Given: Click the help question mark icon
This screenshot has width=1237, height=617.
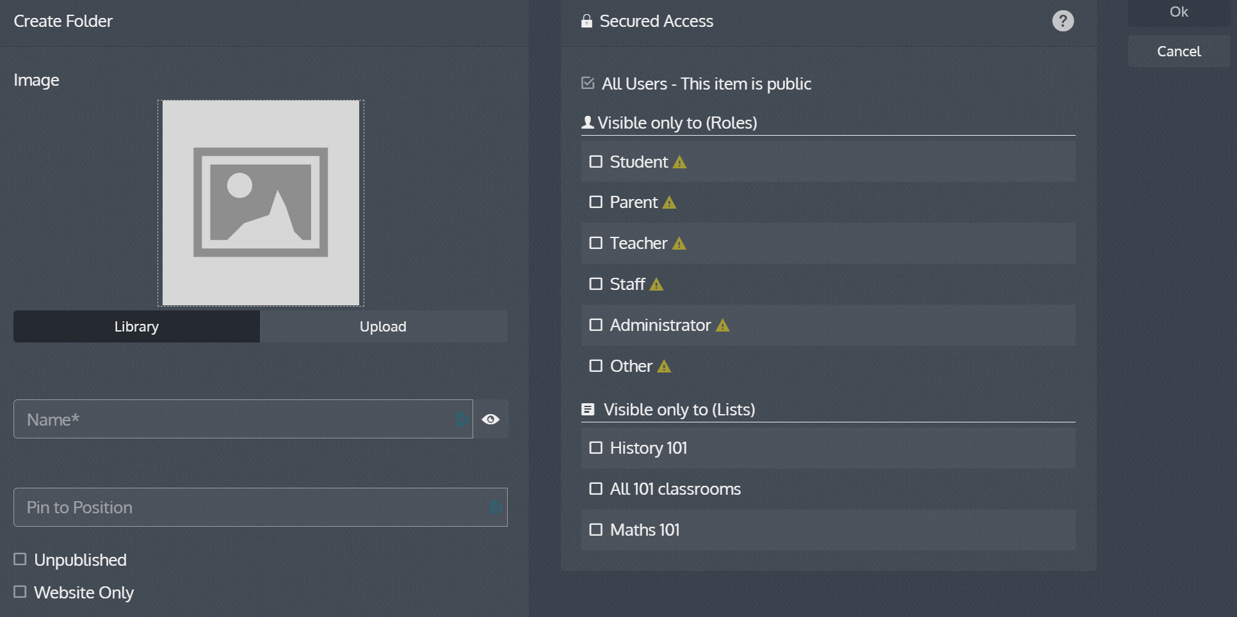Looking at the screenshot, I should 1063,21.
